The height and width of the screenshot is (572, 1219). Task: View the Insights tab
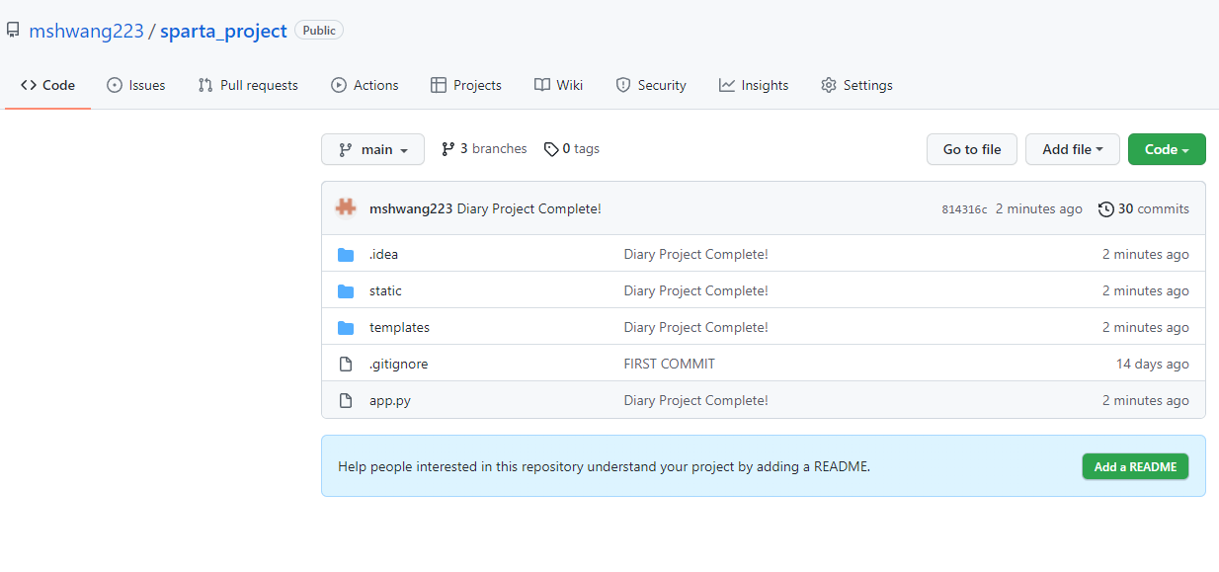[x=754, y=86]
